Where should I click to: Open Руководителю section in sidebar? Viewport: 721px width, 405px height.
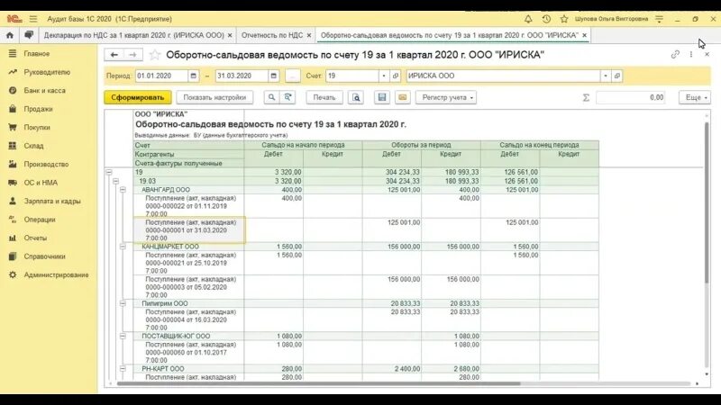[49, 72]
